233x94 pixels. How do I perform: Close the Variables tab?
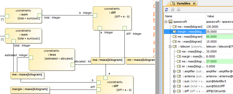[x=194, y=3]
